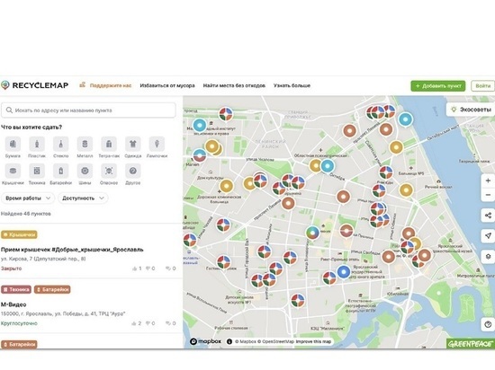This screenshot has width=495, height=370.
Task: Click the Крышечки tag above Прием крышечек
Action: tap(19, 234)
